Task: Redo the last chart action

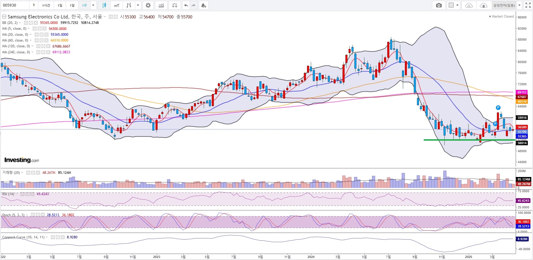Action: 193,5
